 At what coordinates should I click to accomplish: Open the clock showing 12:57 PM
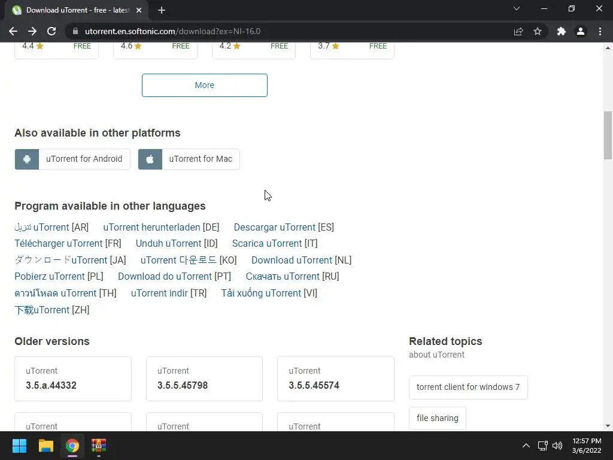click(x=587, y=446)
